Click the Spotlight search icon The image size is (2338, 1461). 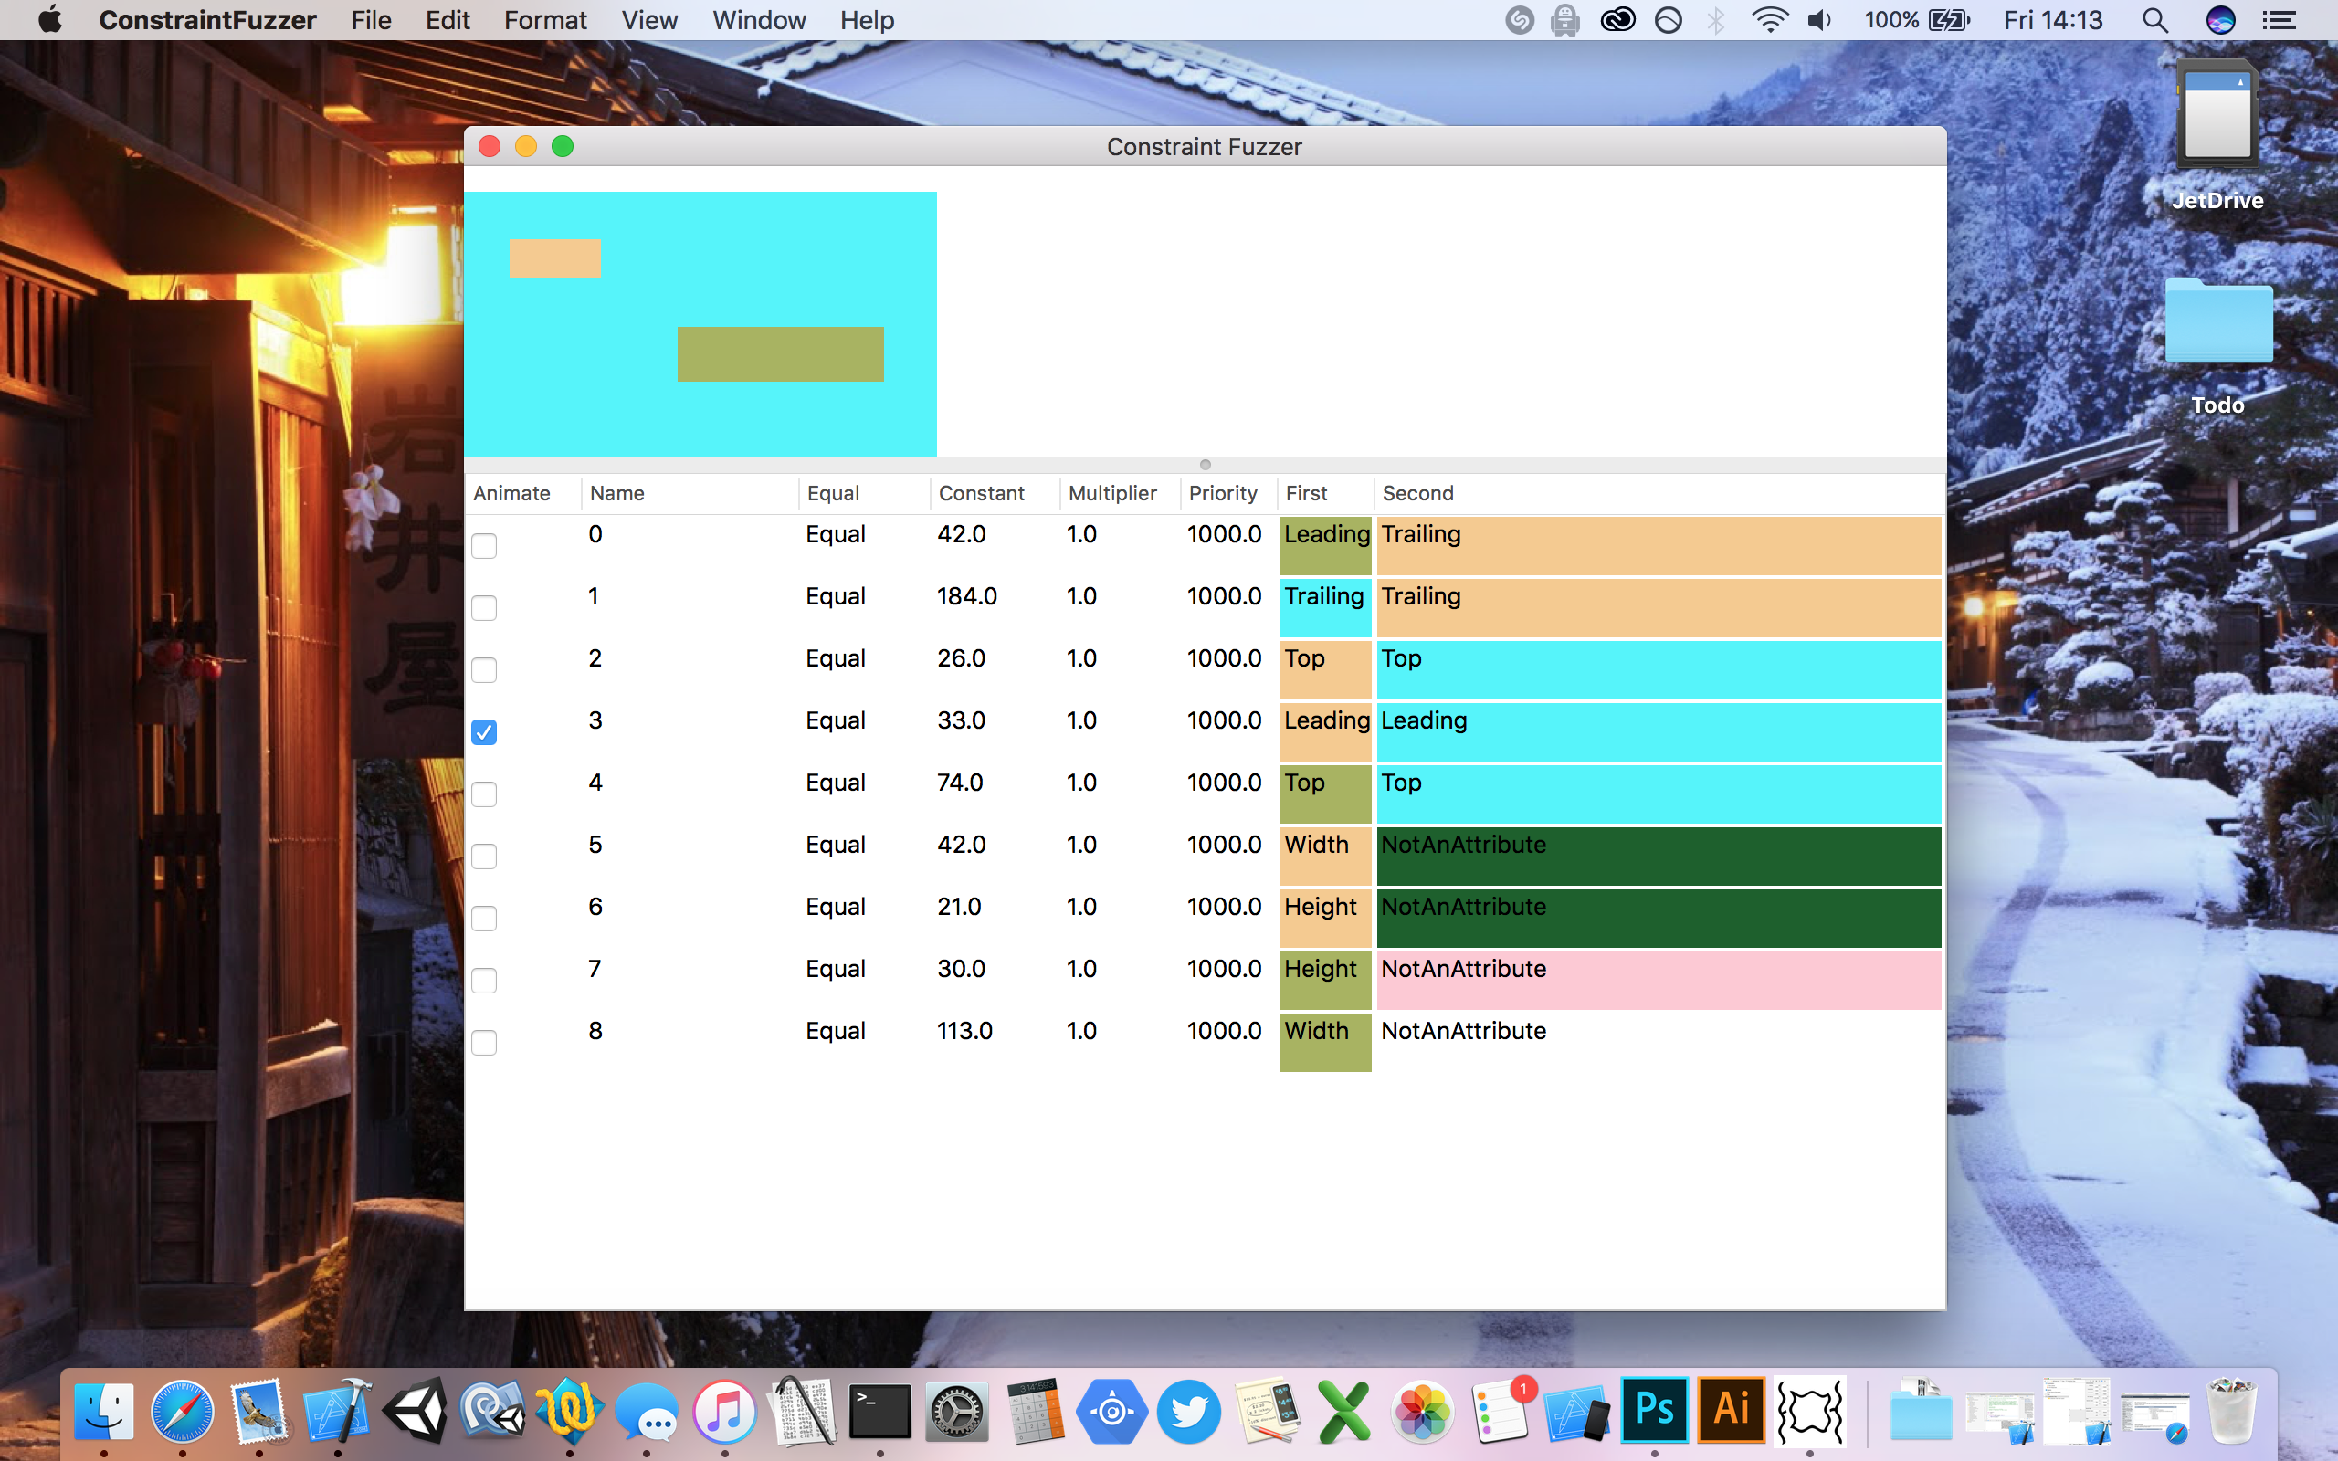(2154, 20)
